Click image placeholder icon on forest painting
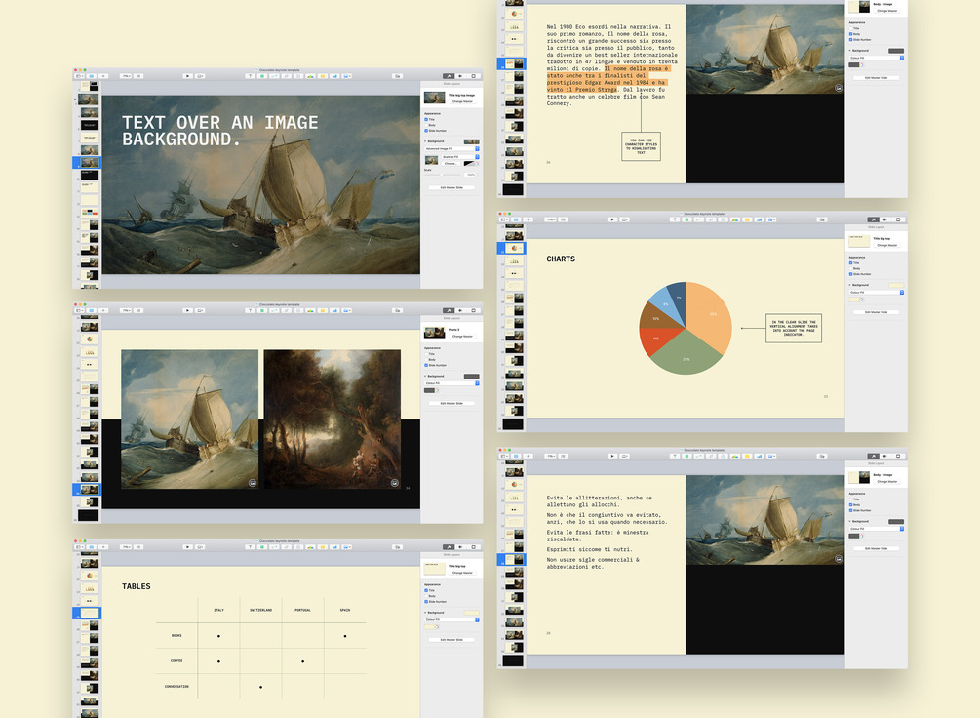The image size is (980, 718). tap(394, 483)
